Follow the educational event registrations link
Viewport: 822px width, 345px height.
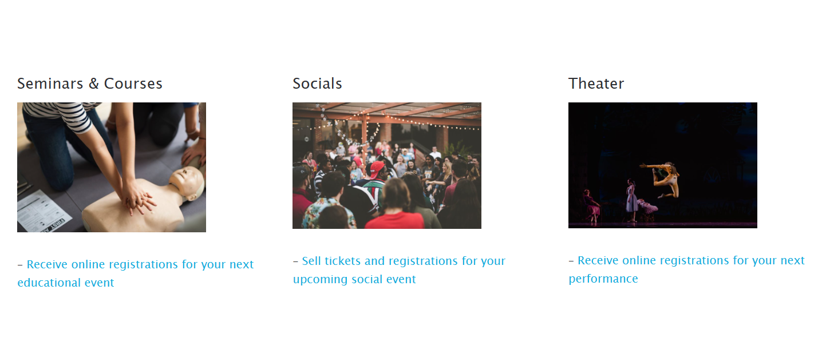(x=136, y=272)
